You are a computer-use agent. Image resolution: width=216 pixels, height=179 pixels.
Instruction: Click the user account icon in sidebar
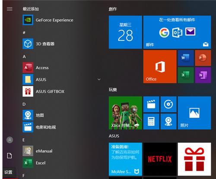point(10,140)
